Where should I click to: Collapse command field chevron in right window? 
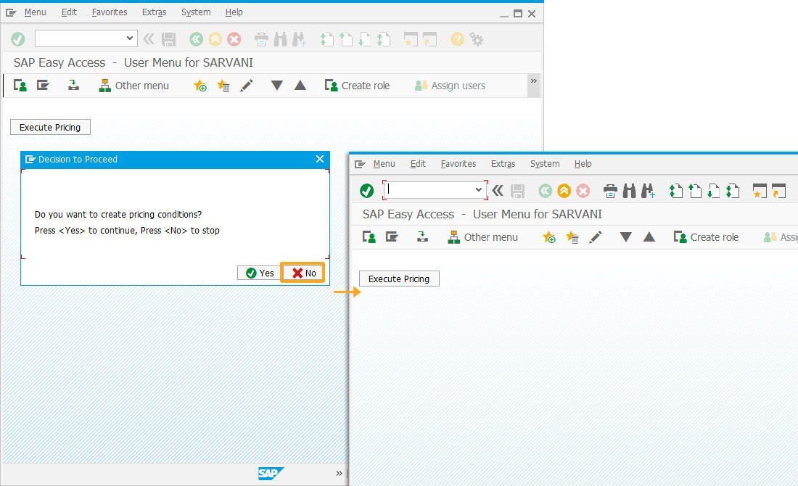[x=498, y=191]
